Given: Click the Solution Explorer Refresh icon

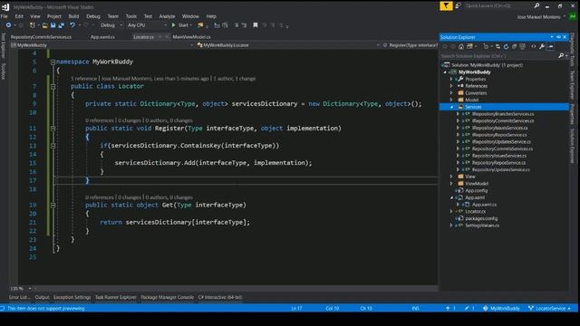Looking at the screenshot, I should point(506,46).
